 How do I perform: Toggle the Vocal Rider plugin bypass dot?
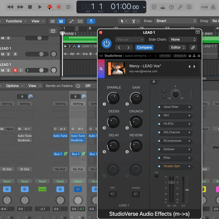[x=159, y=107]
